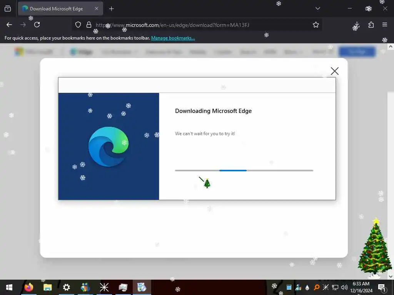Open the volume speaker tray icon
The width and height of the screenshot is (394, 295).
pos(344,287)
